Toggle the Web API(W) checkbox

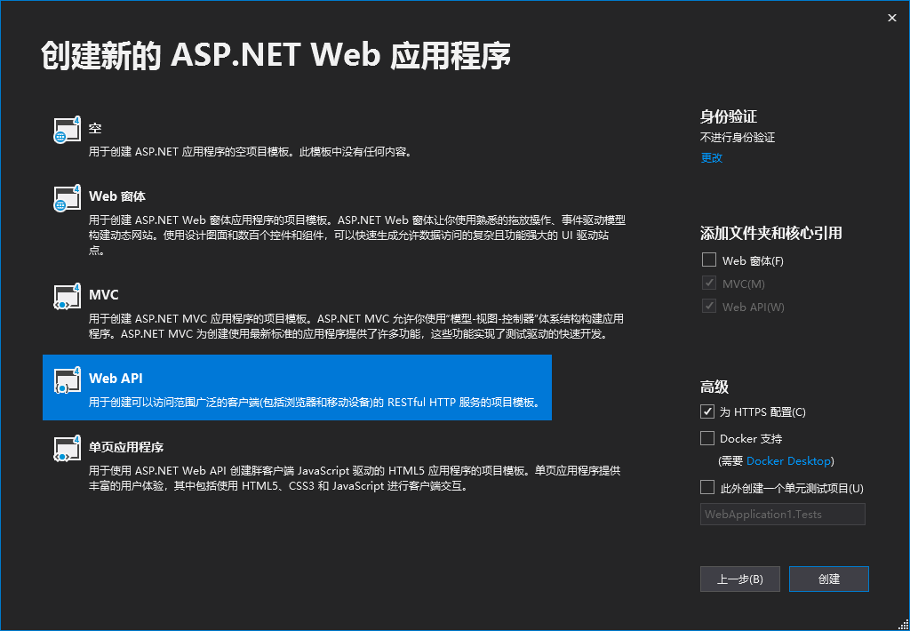click(708, 307)
